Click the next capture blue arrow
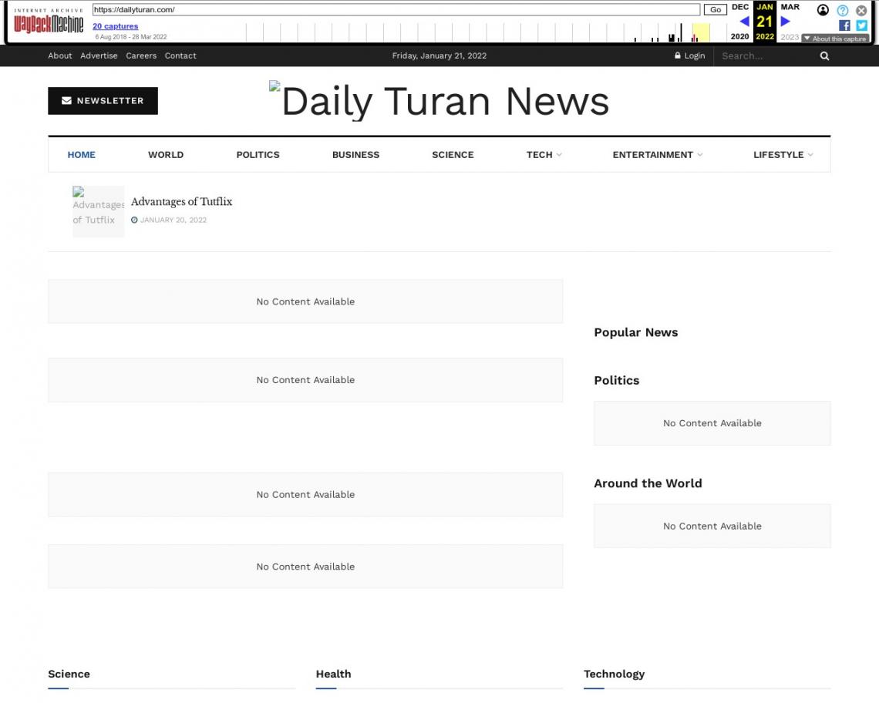 point(785,22)
